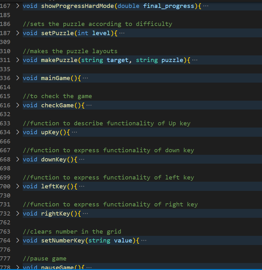Image resolution: width=262 pixels, height=270 pixels.
Task: Click line number 336 in the gutter
Action: 6,78
